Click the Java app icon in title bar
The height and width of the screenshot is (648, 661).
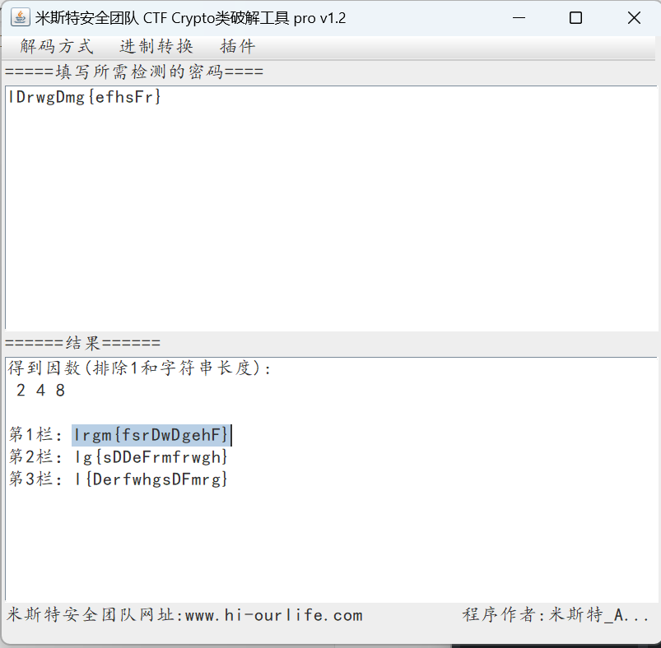pyautogui.click(x=20, y=18)
